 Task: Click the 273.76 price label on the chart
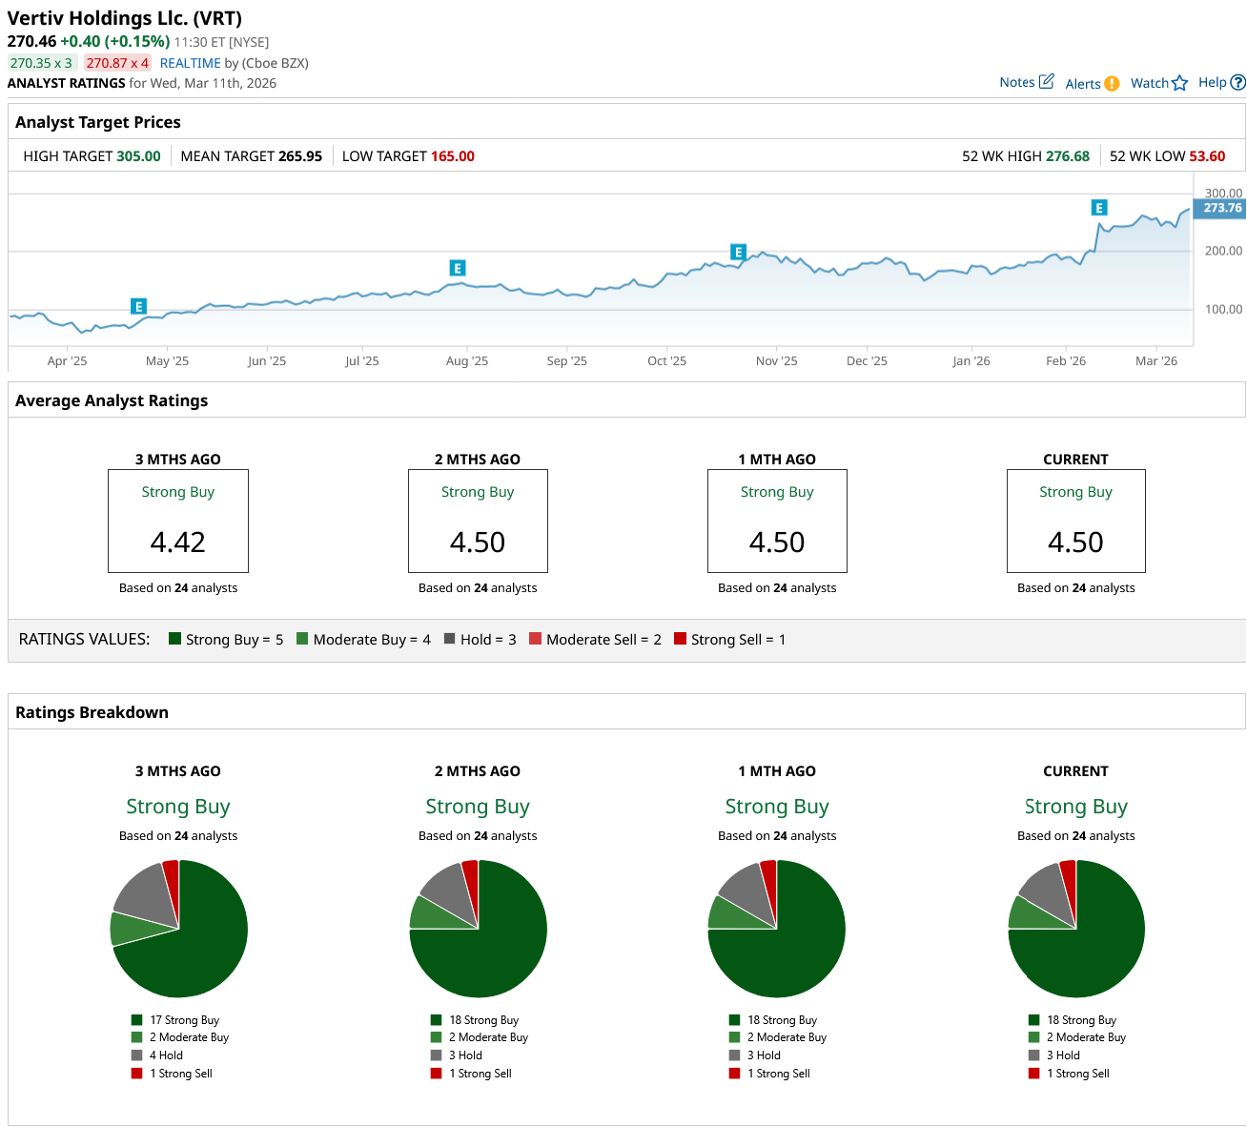coord(1221,208)
